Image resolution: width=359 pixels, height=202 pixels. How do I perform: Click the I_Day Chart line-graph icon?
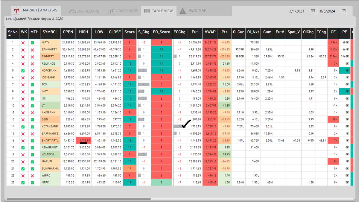pyautogui.click(x=111, y=11)
